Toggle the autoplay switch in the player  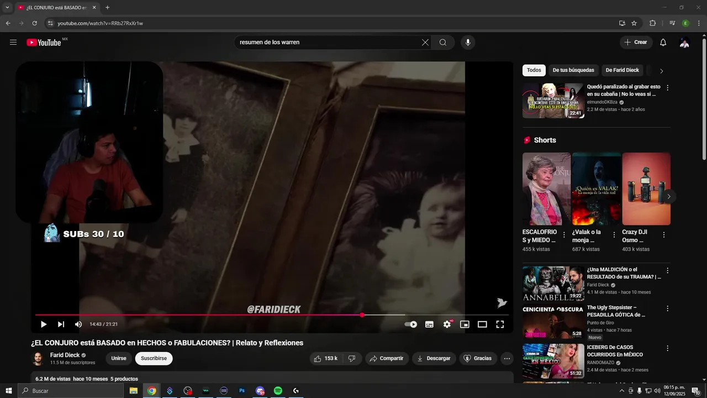411,324
